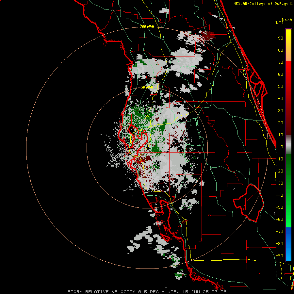Click the STORM RELATIVE VELOCITY caption text

101,292
